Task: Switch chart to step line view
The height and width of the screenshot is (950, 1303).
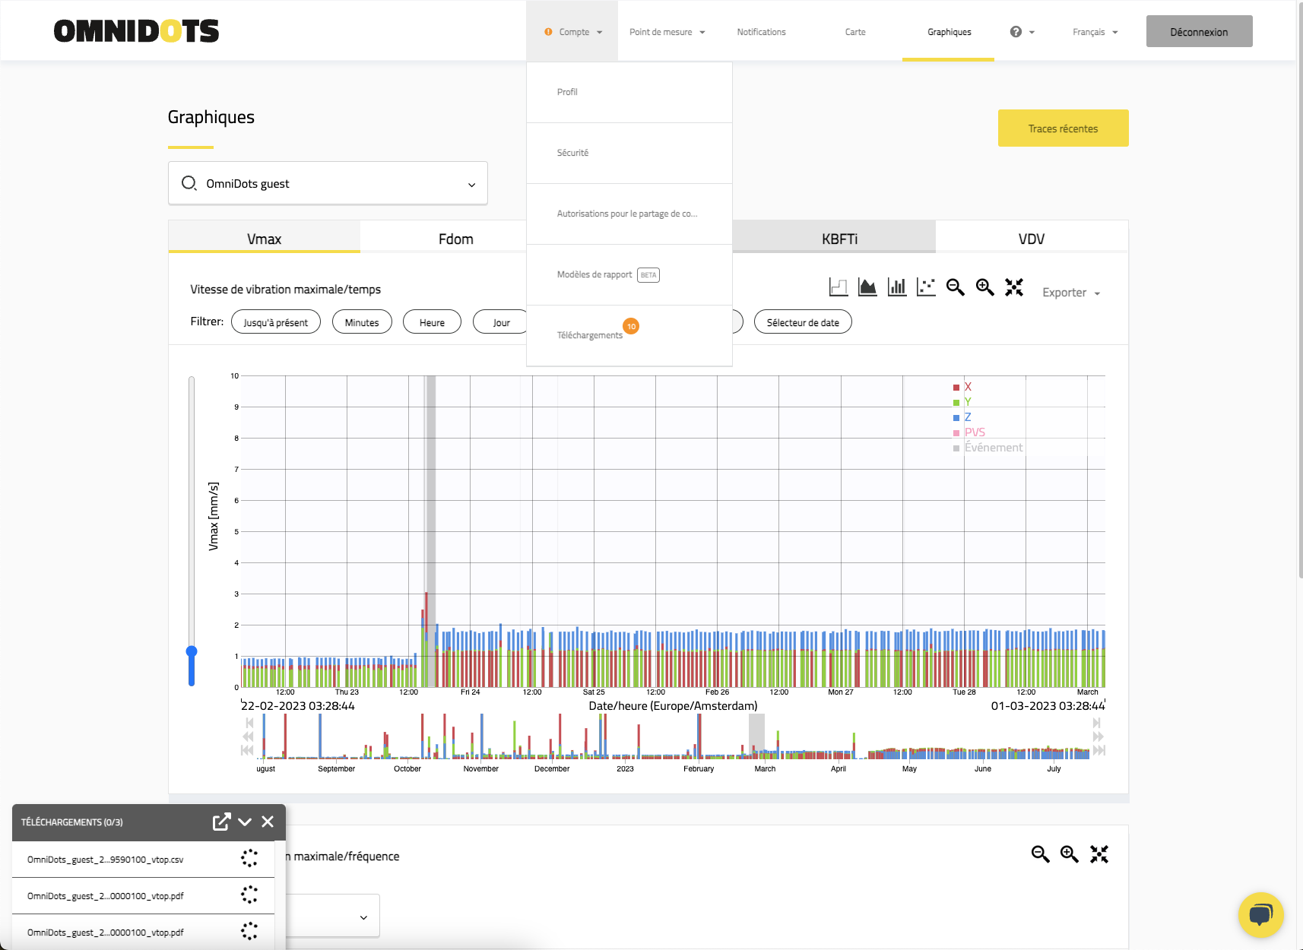Action: coord(838,287)
